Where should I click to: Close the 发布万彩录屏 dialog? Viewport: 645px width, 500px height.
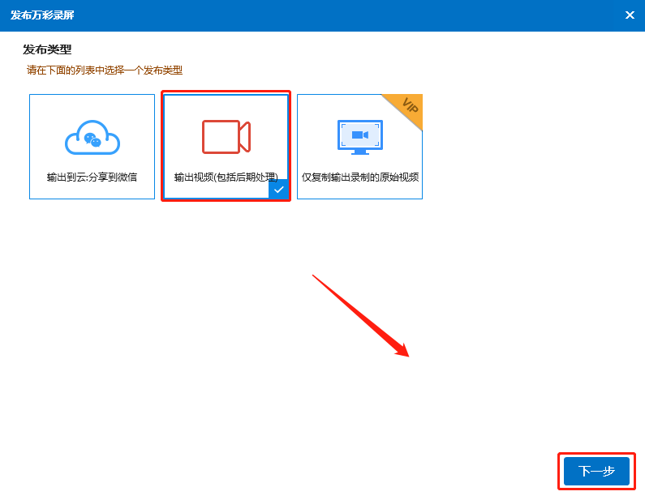pyautogui.click(x=630, y=15)
